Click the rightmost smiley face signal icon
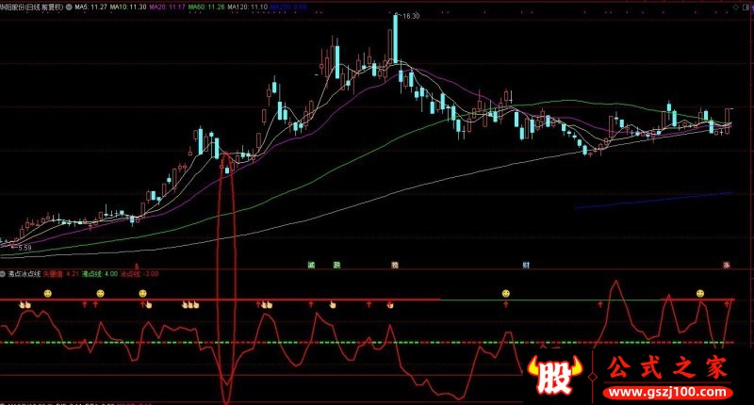 700,293
